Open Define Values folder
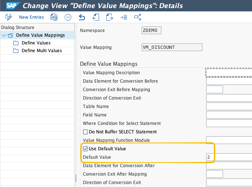Viewport: 252px width, 187px height. (36, 43)
